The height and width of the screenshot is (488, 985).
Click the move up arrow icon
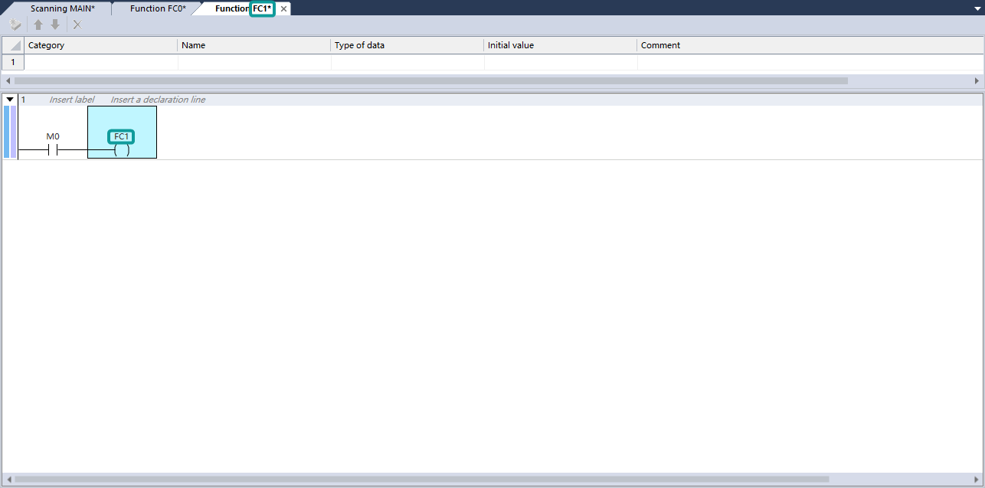point(38,25)
